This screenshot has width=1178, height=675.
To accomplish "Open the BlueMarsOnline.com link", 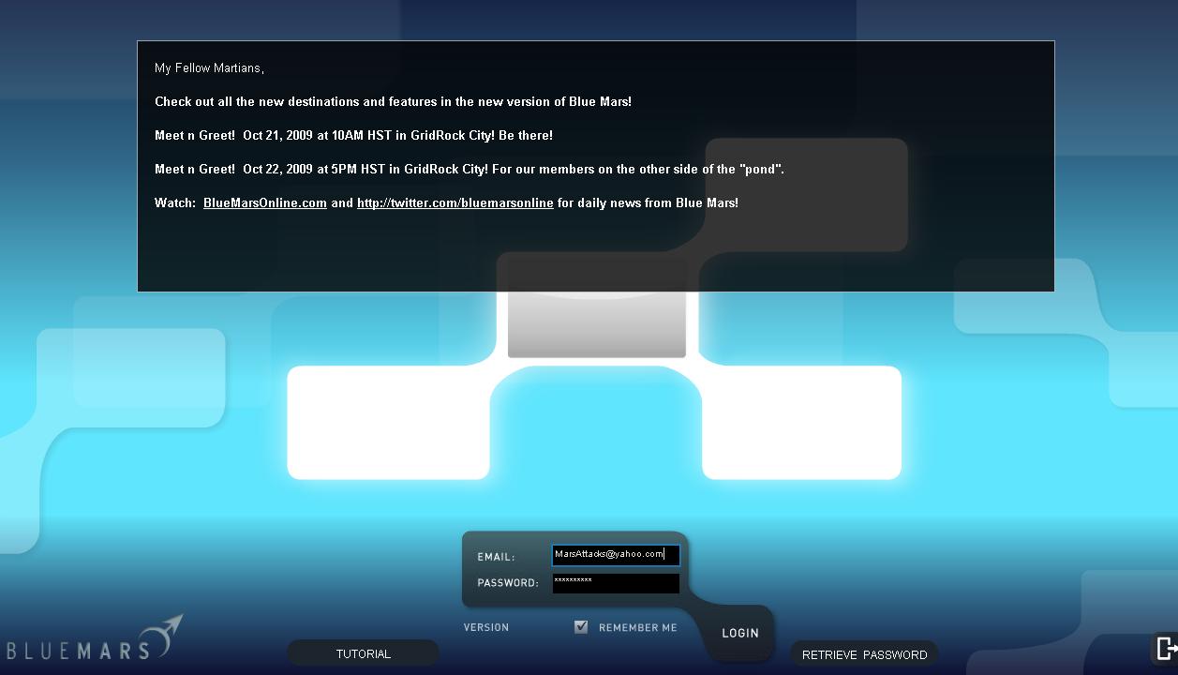I will tap(264, 202).
